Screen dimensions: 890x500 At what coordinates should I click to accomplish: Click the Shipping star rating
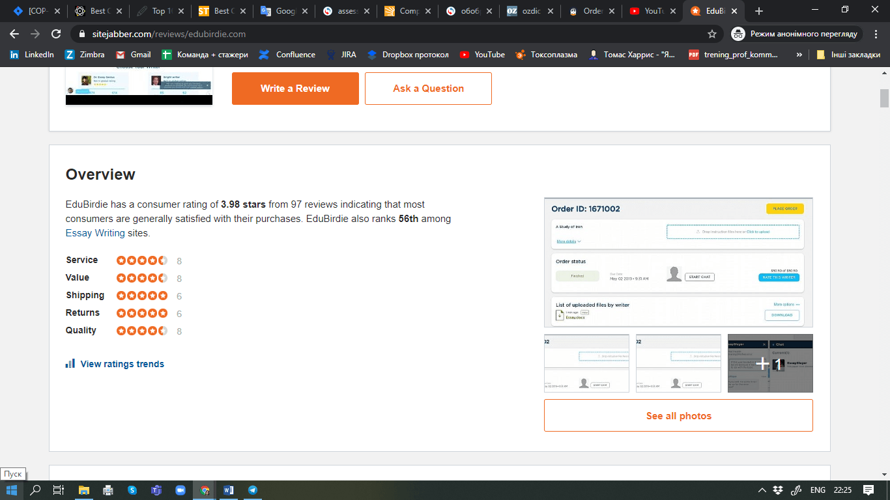click(x=142, y=296)
